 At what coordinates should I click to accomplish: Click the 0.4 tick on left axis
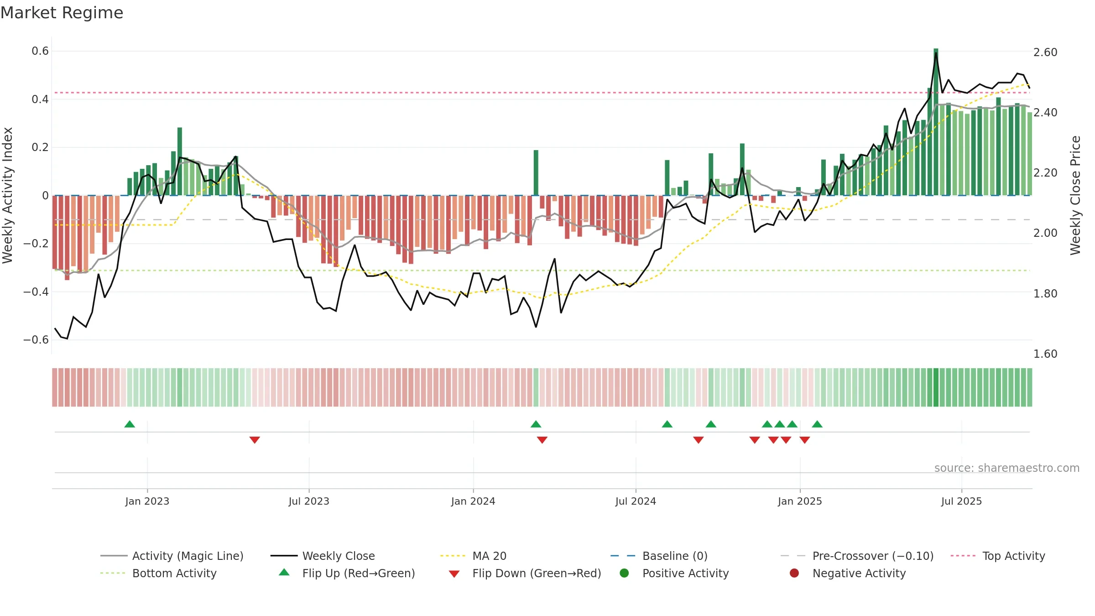coord(40,99)
